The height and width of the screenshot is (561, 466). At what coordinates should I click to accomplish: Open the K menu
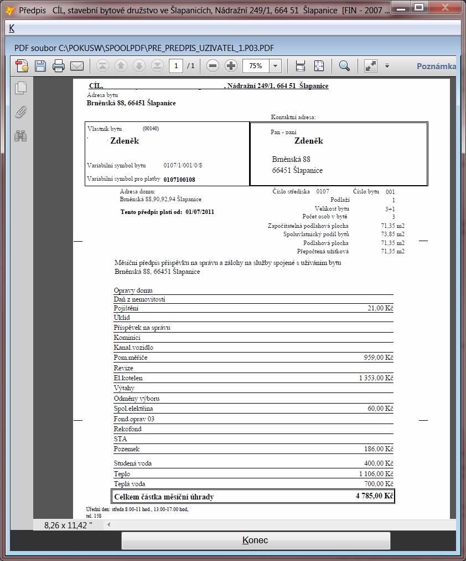point(12,28)
